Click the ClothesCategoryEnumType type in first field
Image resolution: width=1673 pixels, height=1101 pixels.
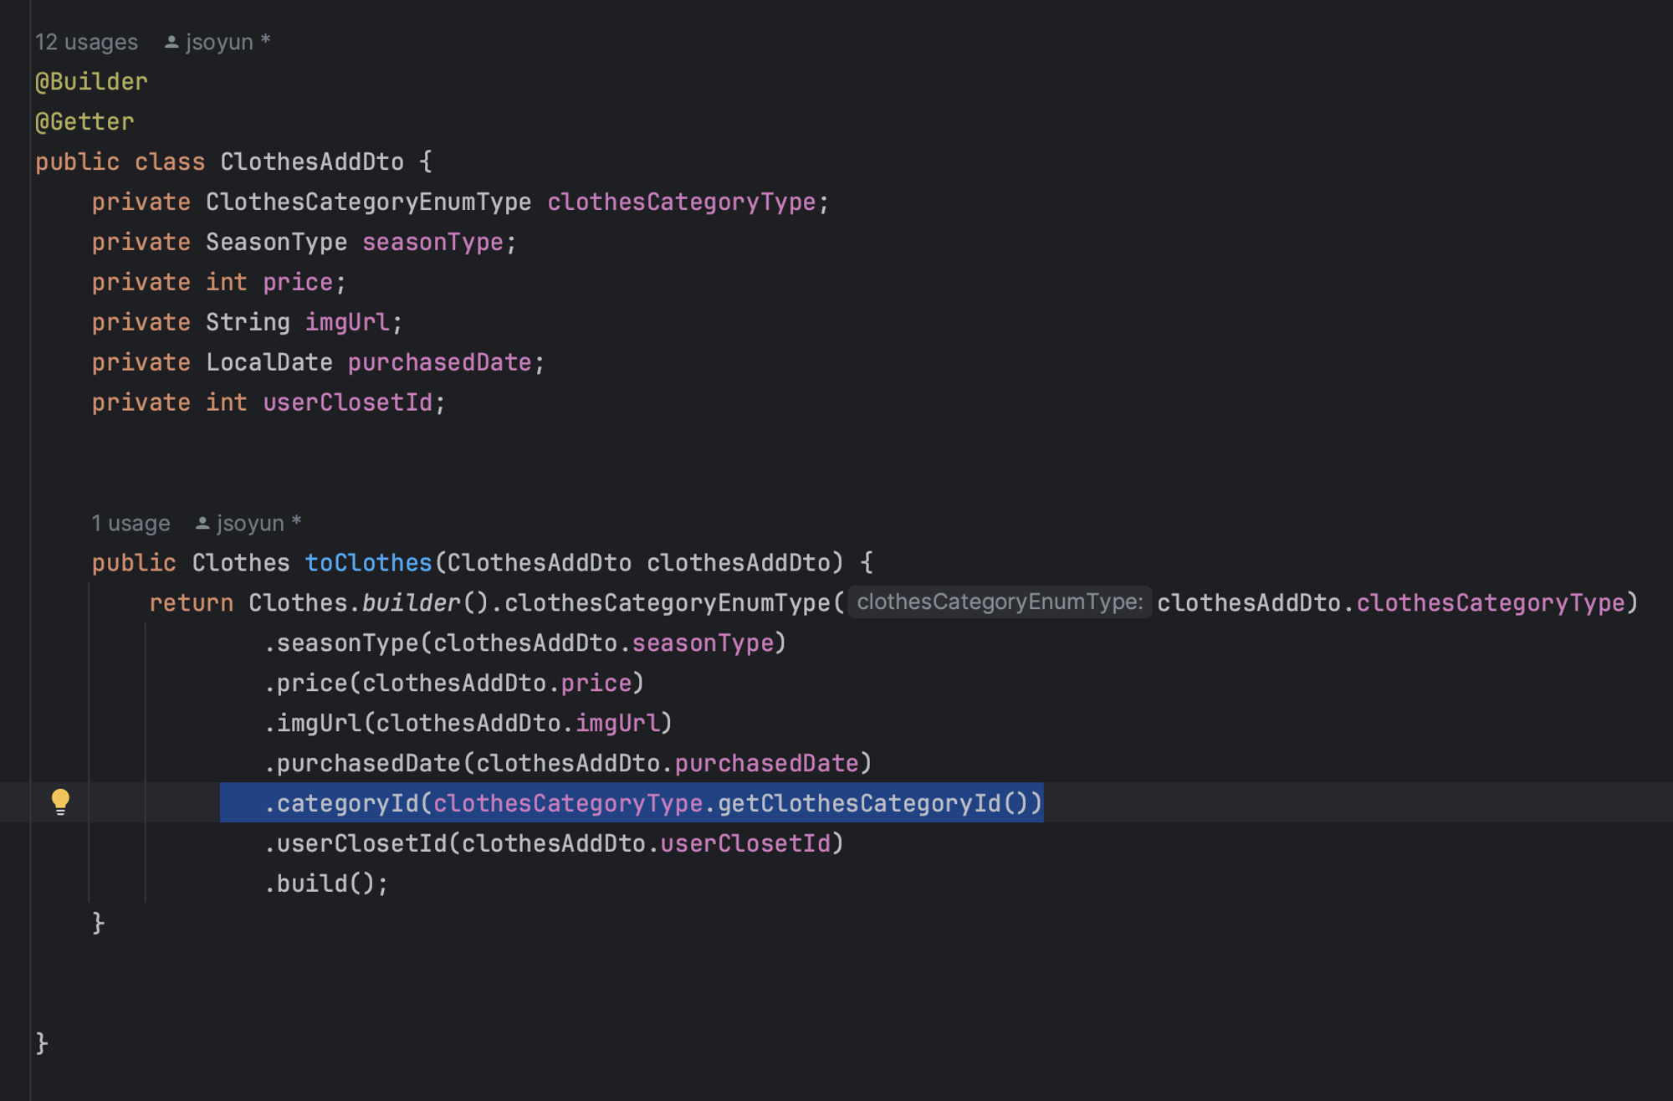click(x=368, y=202)
